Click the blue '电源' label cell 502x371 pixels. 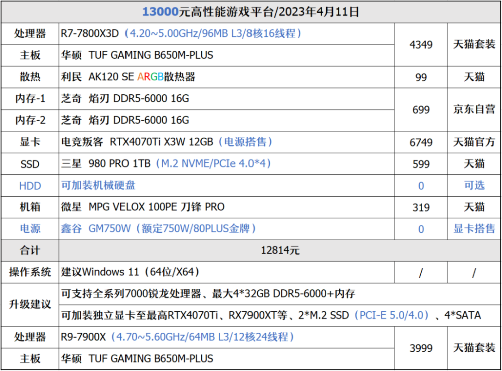pyautogui.click(x=30, y=229)
